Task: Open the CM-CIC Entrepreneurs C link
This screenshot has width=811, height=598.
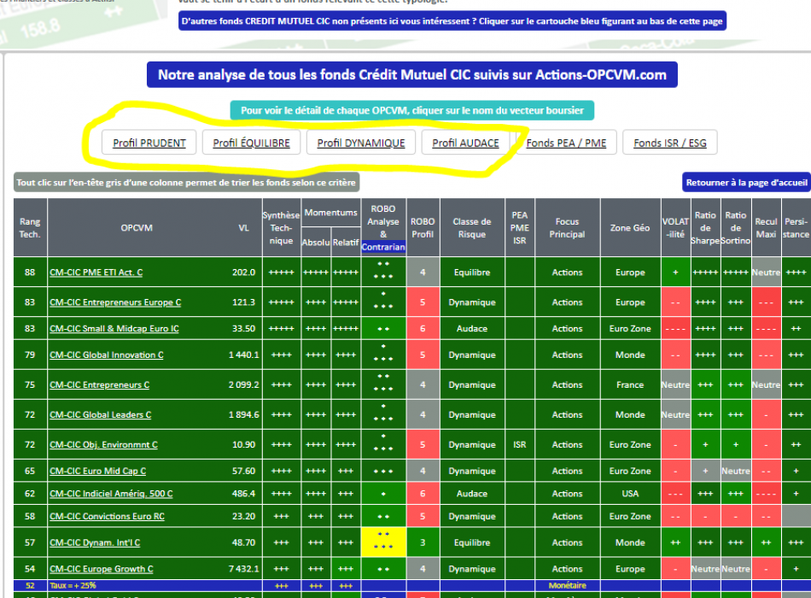Action: click(x=99, y=385)
